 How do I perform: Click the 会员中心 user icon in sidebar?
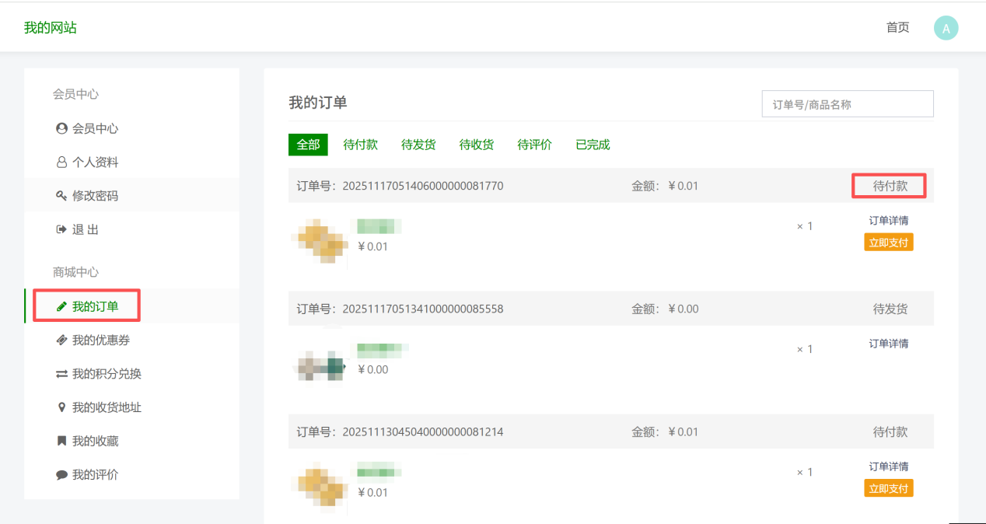click(x=61, y=128)
